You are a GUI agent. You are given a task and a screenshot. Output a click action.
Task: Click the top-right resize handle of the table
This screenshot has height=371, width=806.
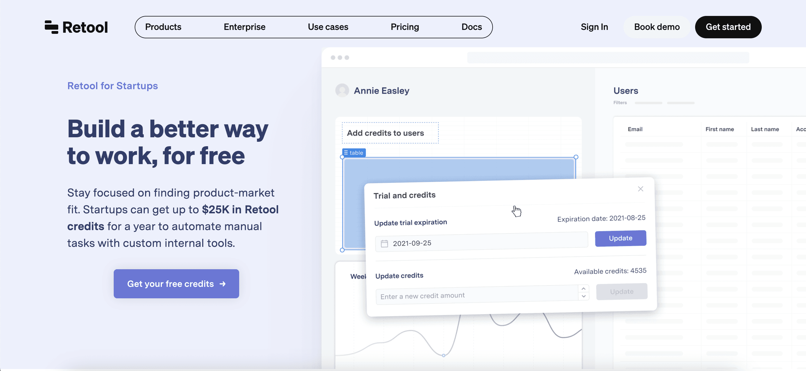pos(576,157)
